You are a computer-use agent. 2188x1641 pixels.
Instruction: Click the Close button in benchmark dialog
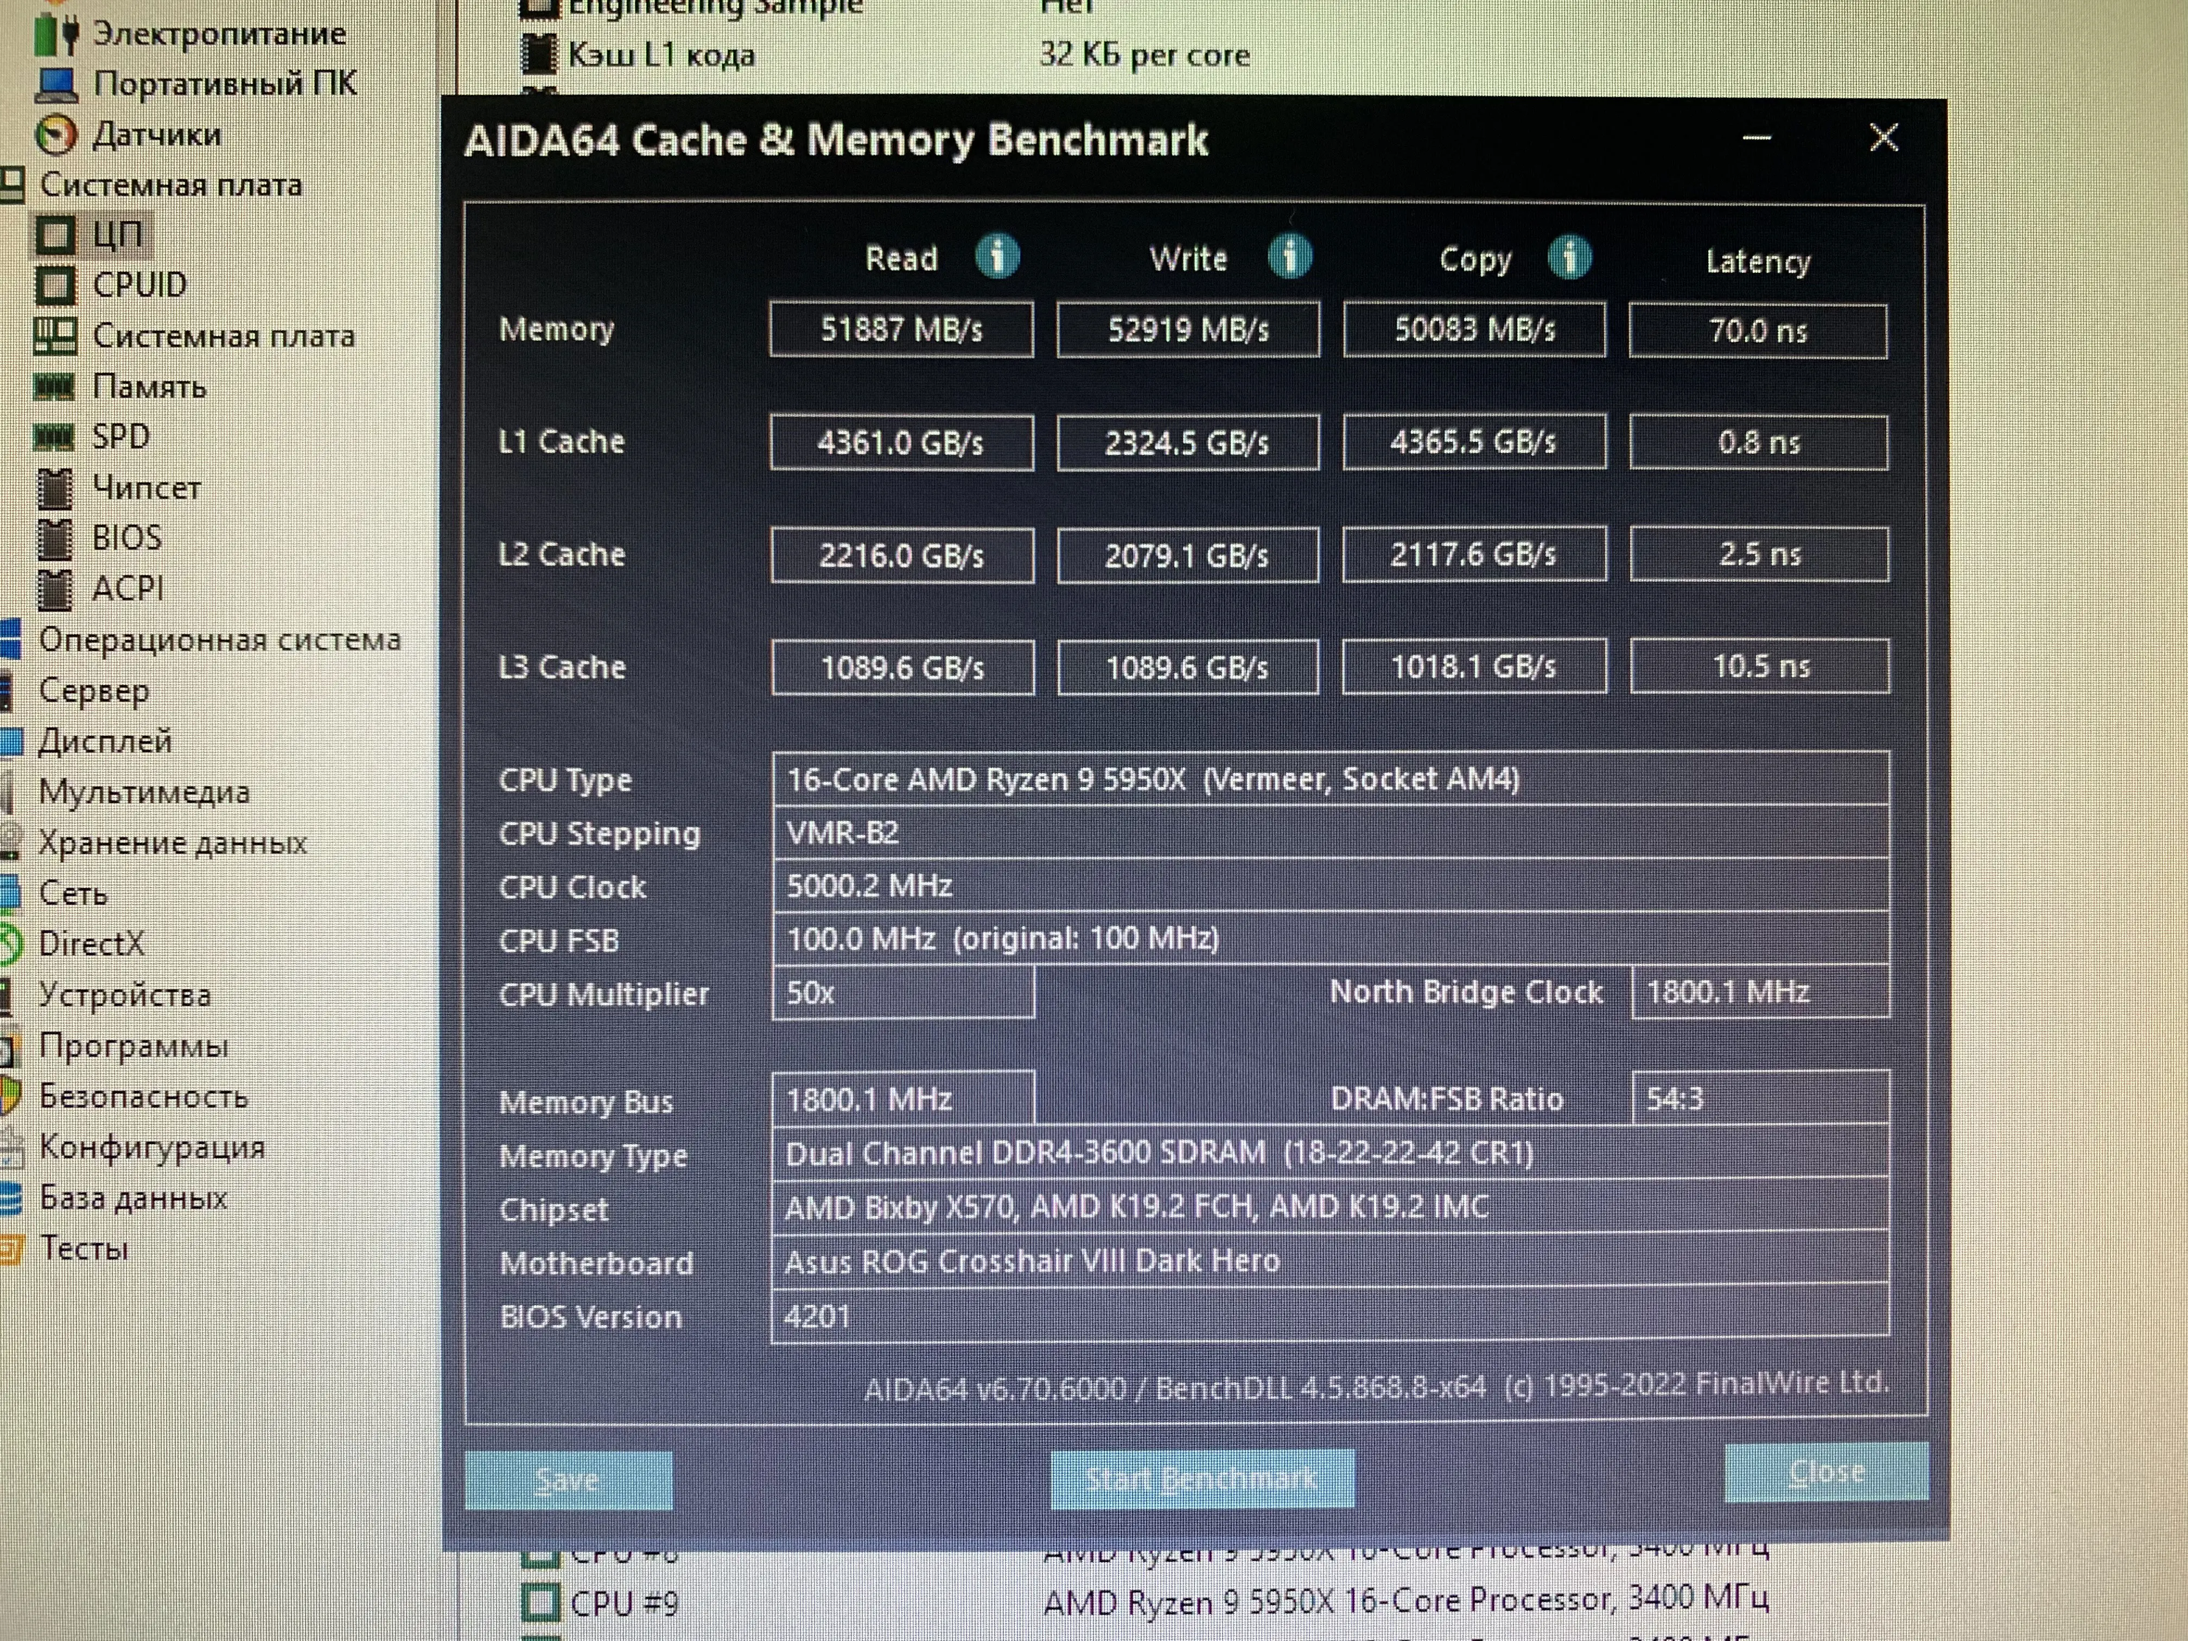(x=1825, y=1472)
